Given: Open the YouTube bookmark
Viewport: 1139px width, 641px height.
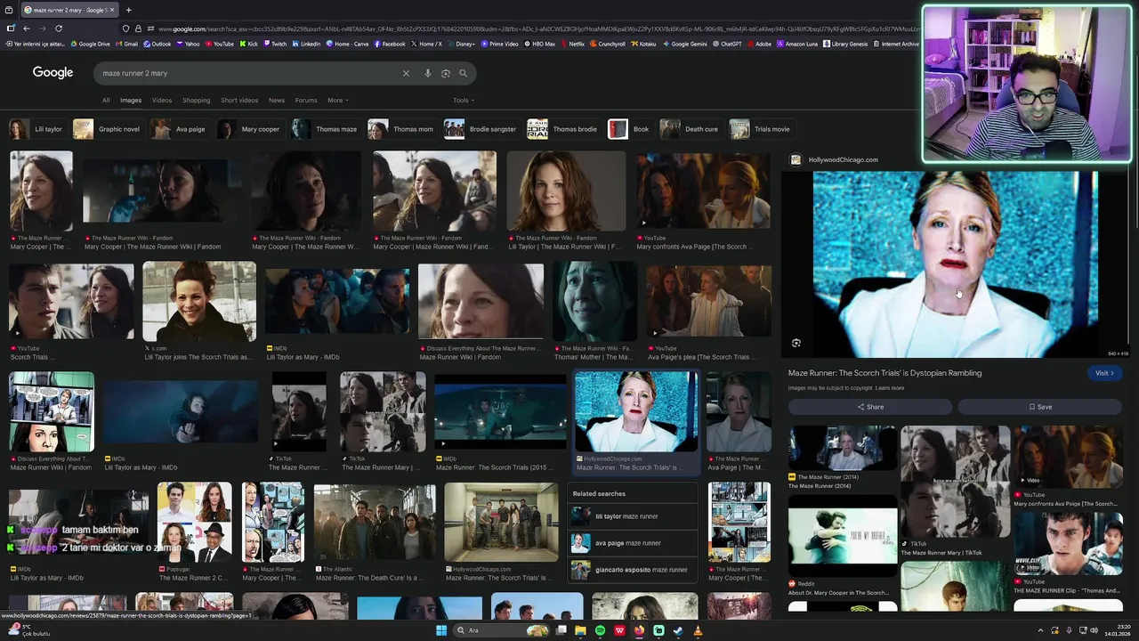Looking at the screenshot, I should coord(220,44).
